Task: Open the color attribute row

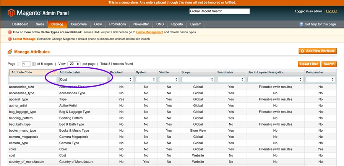Action: (172, 149)
